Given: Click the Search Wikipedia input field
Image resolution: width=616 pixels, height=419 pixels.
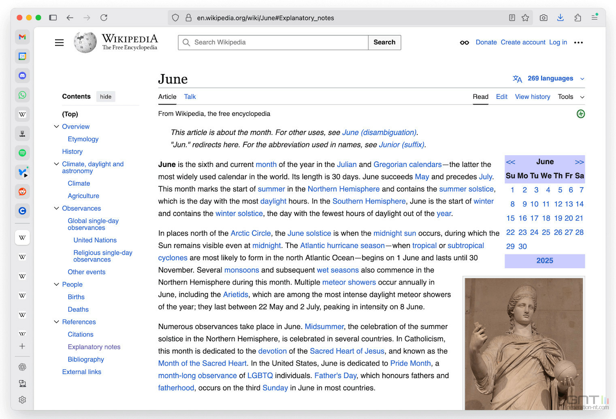Looking at the screenshot, I should [x=273, y=43].
